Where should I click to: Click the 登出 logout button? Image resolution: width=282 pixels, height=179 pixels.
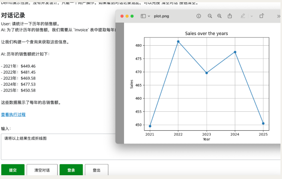(x=97, y=170)
